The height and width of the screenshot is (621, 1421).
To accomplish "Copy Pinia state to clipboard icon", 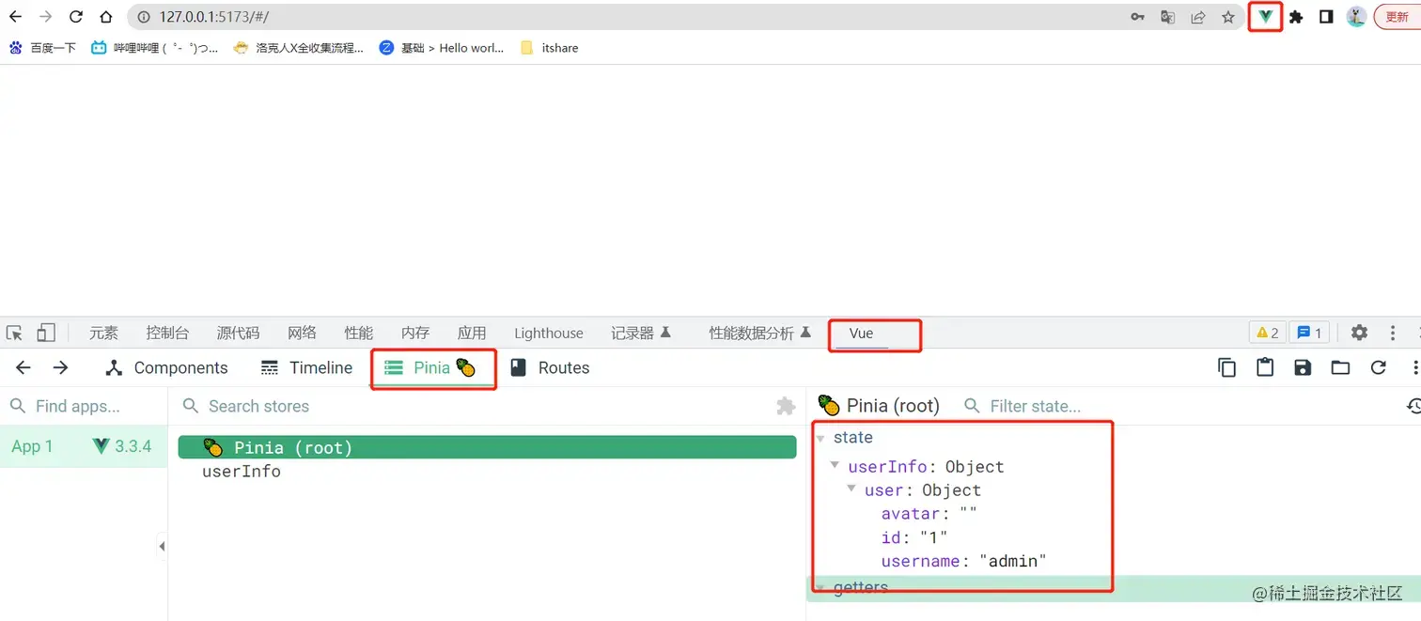I will pyautogui.click(x=1227, y=367).
